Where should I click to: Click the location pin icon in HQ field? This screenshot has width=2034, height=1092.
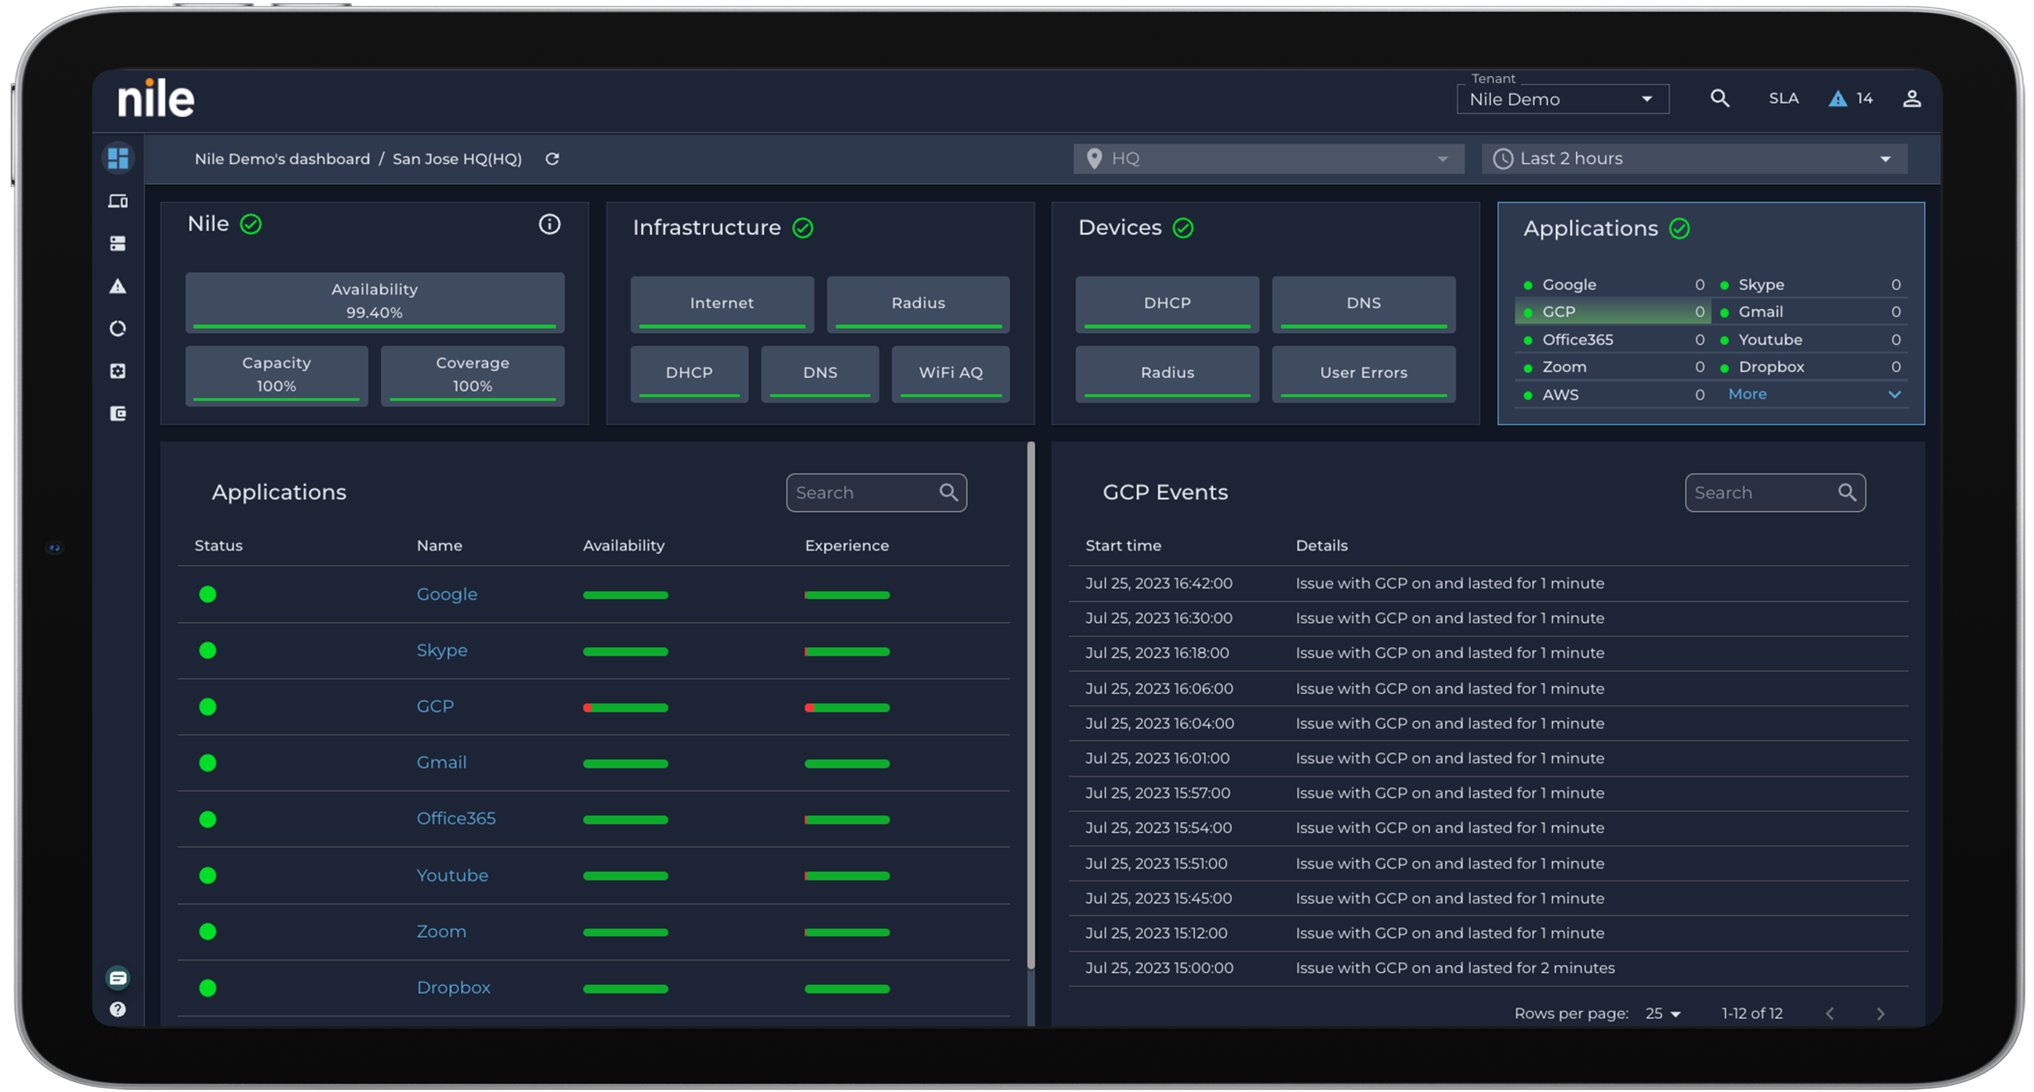click(1094, 158)
